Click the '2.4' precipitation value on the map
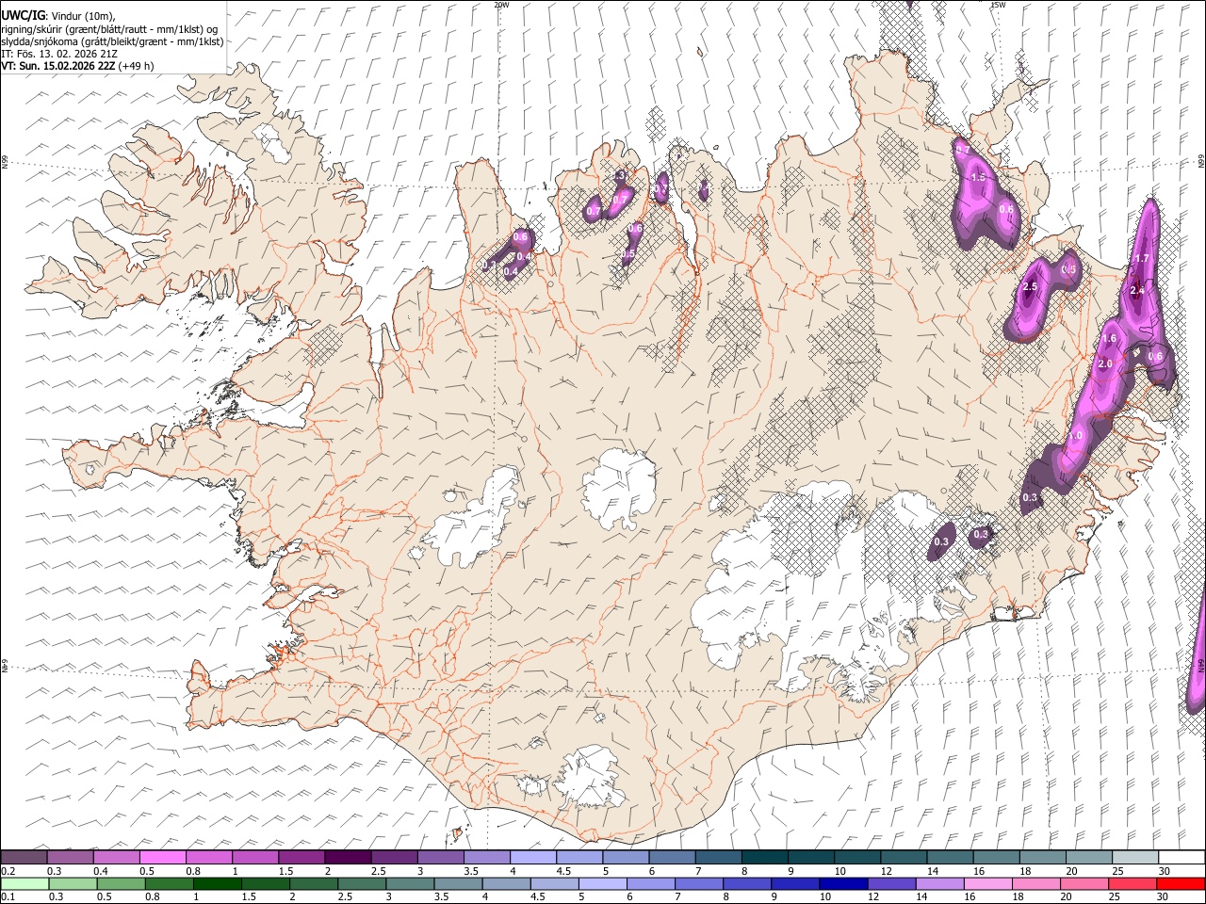Screen dimensions: 1206x904 (1136, 291)
